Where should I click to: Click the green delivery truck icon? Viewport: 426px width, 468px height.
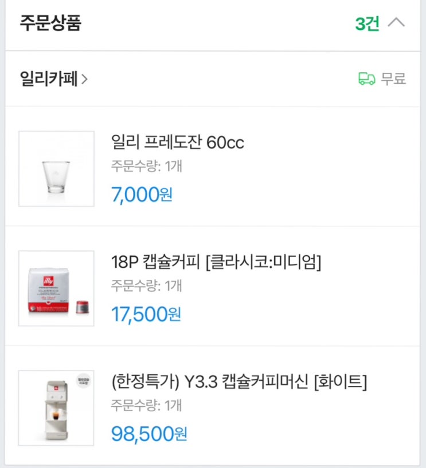[x=366, y=79]
